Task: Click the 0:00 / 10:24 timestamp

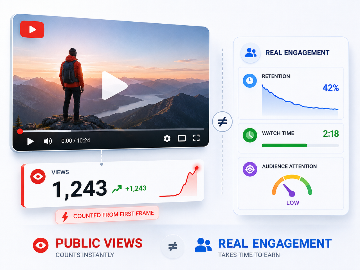Action: (x=76, y=141)
